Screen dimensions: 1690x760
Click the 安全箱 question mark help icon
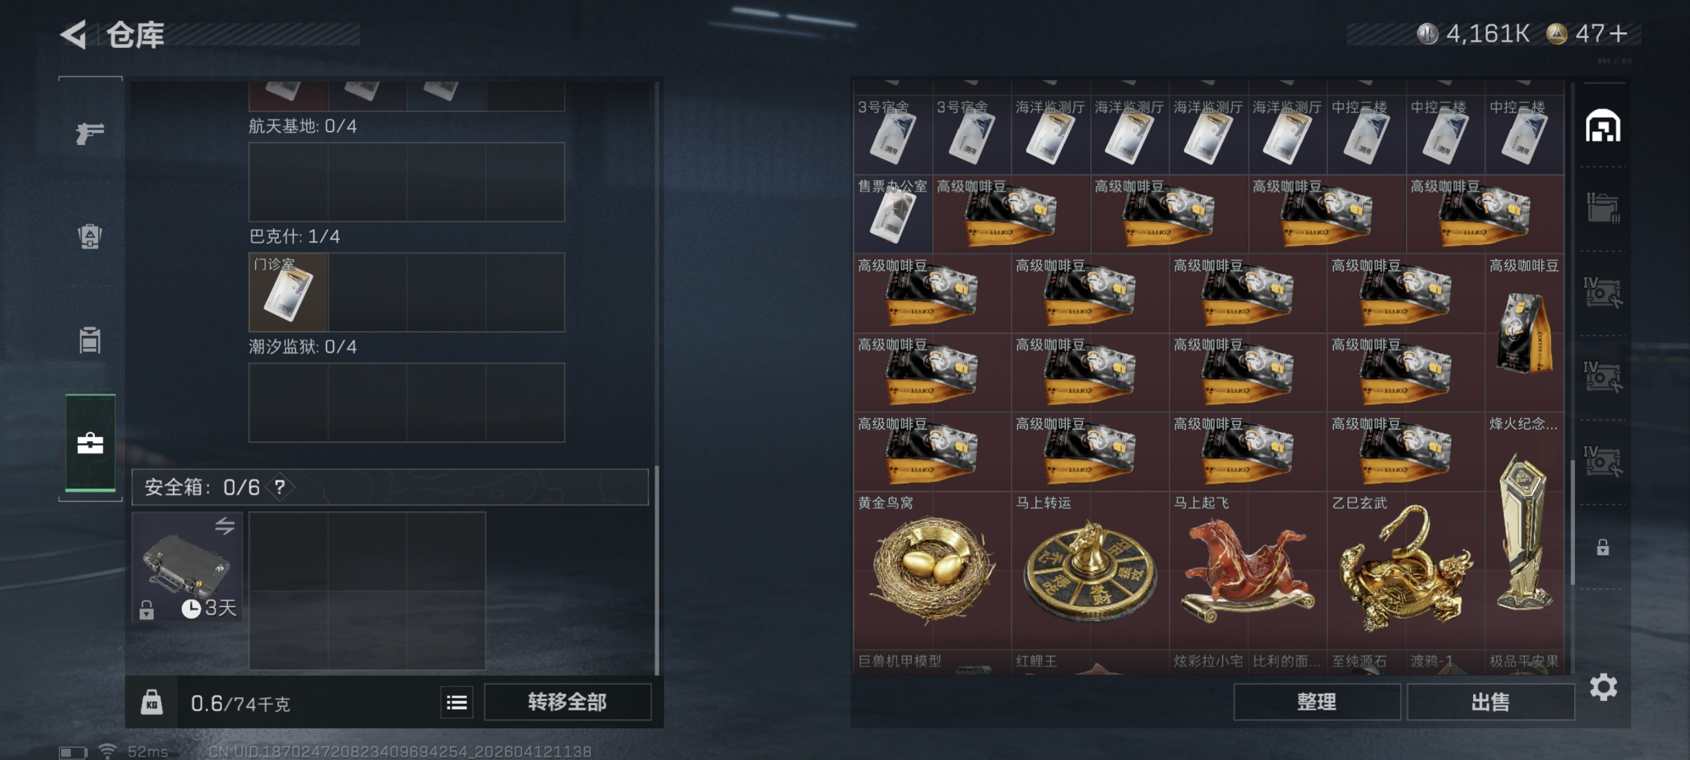pyautogui.click(x=280, y=487)
